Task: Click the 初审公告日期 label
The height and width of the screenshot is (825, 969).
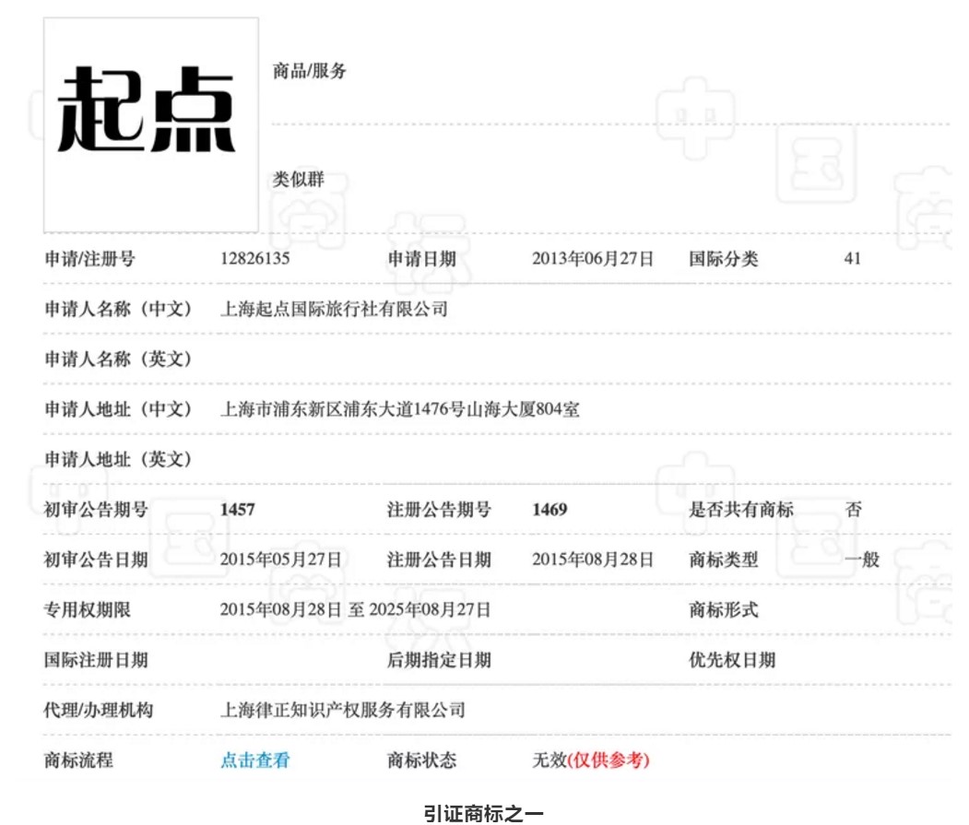Action: pyautogui.click(x=96, y=560)
